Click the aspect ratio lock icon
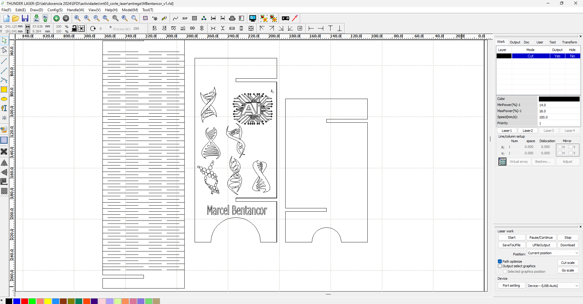Image resolution: width=583 pixels, height=304 pixels. 74,29
